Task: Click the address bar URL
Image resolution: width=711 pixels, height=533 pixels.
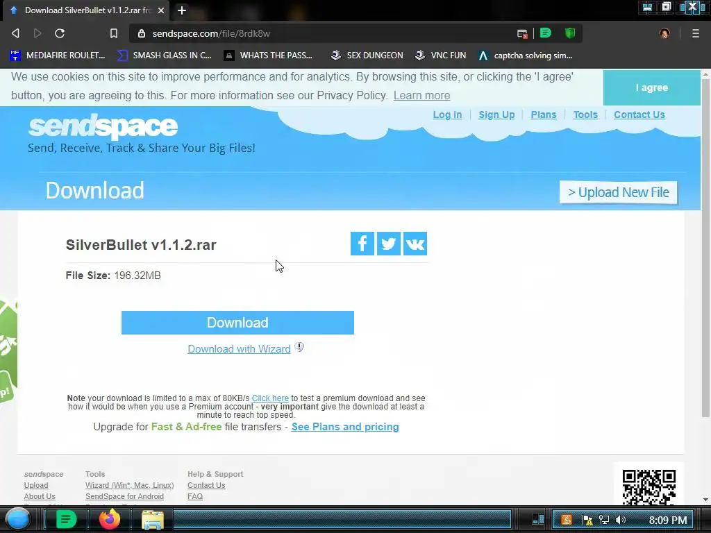Action: tap(211, 33)
